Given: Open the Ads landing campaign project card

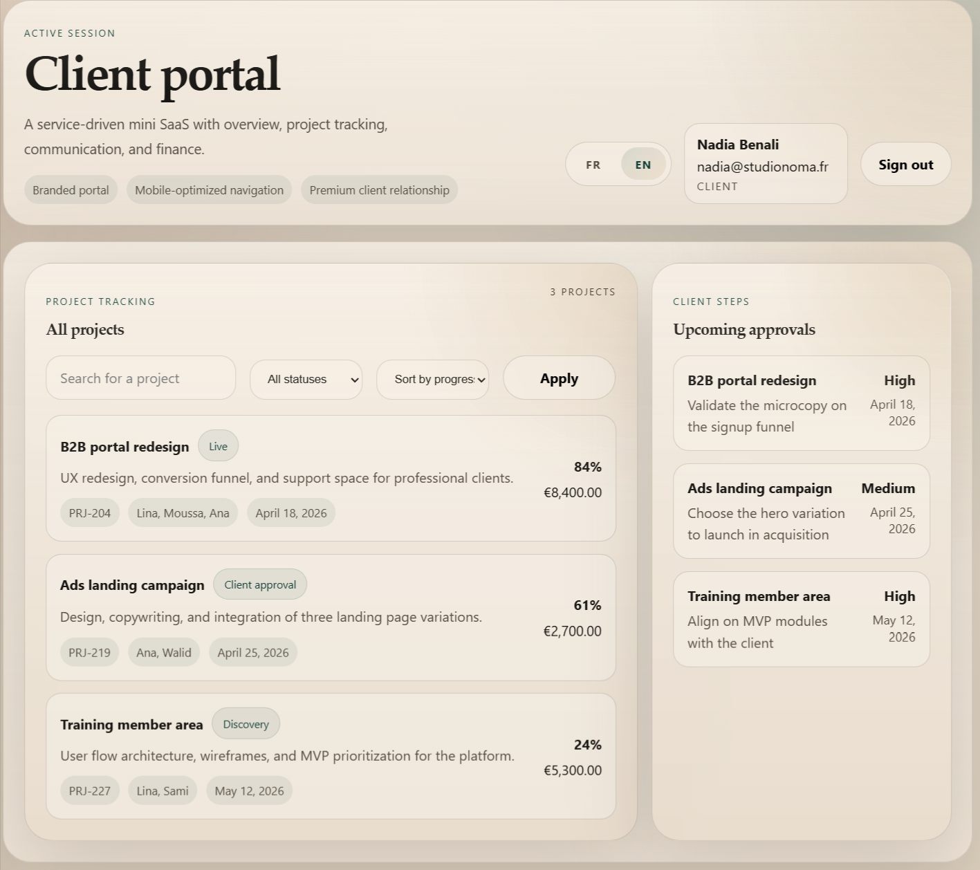Looking at the screenshot, I should point(331,617).
